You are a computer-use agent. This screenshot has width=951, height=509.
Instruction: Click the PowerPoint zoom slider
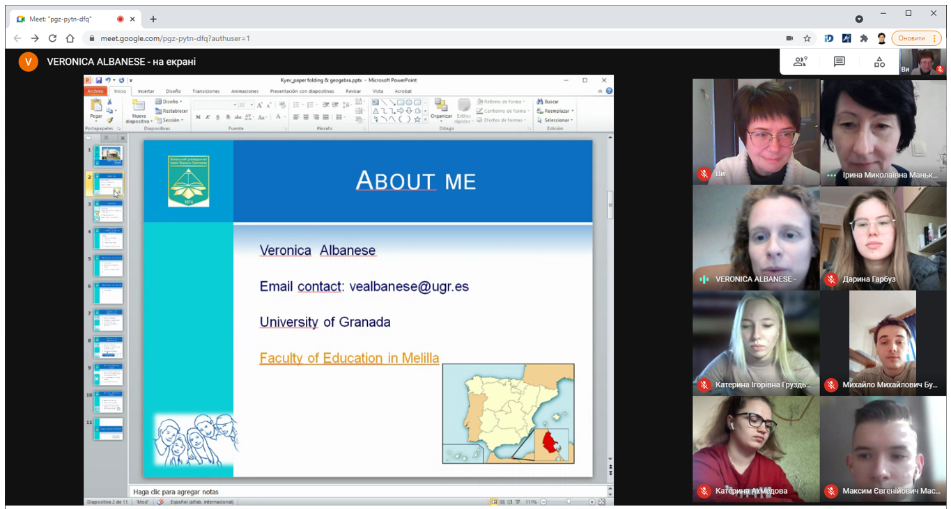tap(568, 501)
